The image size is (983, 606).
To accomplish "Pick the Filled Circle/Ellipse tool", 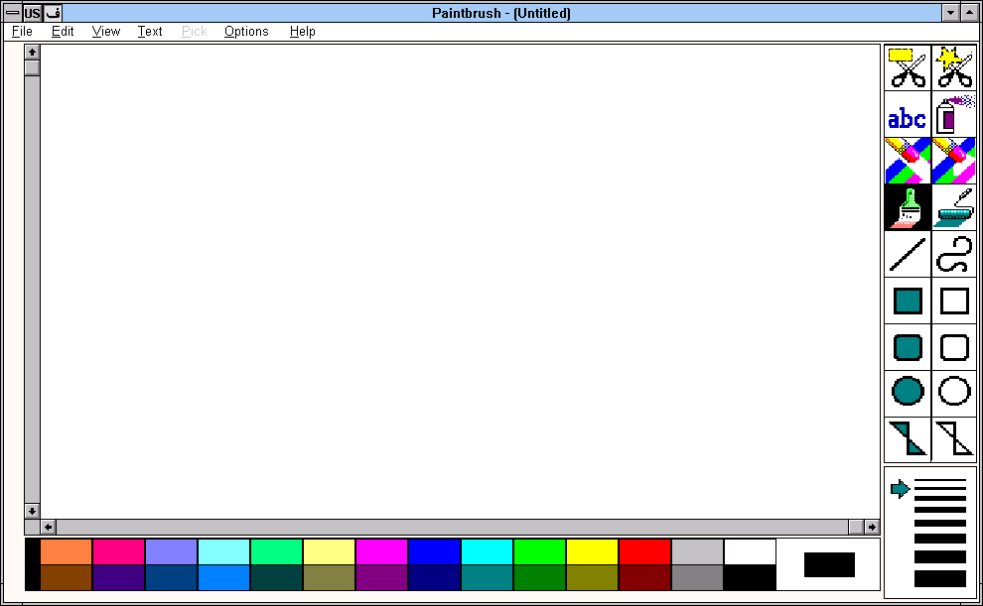I will [x=908, y=394].
